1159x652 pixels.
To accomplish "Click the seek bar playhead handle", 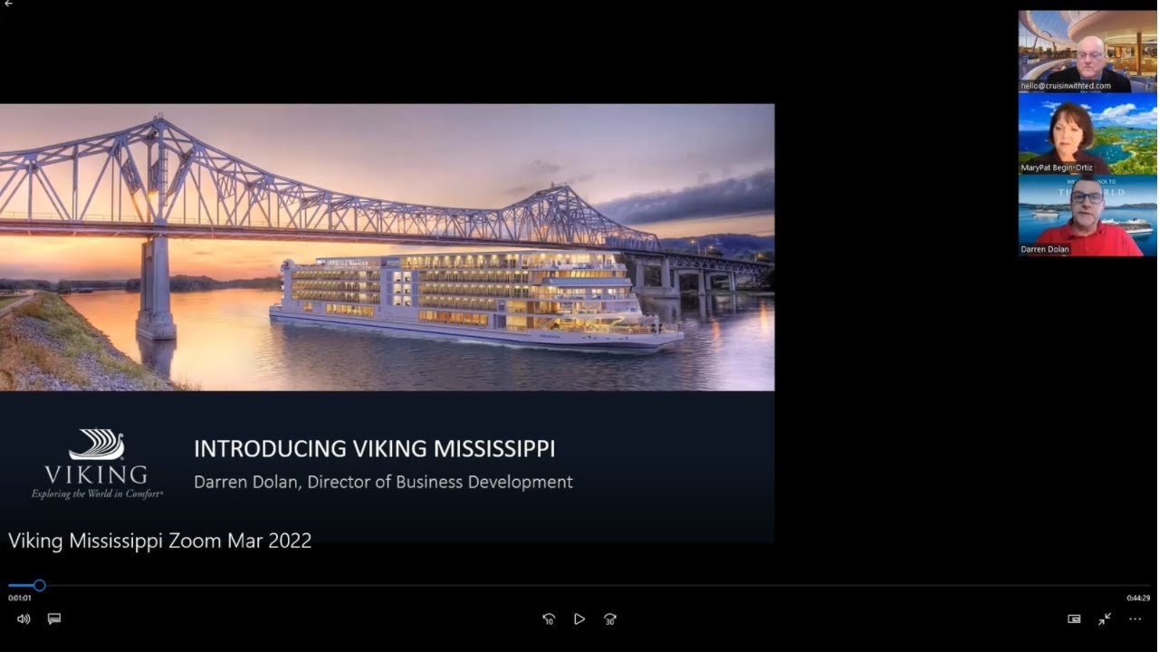I will coord(39,585).
